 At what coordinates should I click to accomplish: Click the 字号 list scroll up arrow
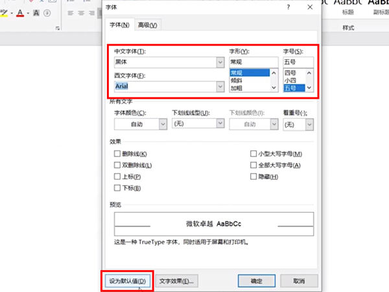(x=309, y=73)
